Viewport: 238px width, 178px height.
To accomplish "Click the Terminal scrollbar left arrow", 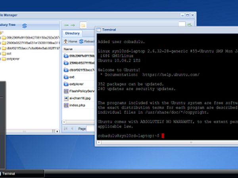I will pyautogui.click(x=99, y=142).
